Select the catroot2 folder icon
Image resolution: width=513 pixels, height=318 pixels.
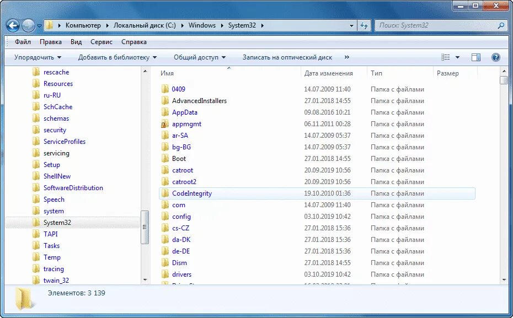[165, 182]
